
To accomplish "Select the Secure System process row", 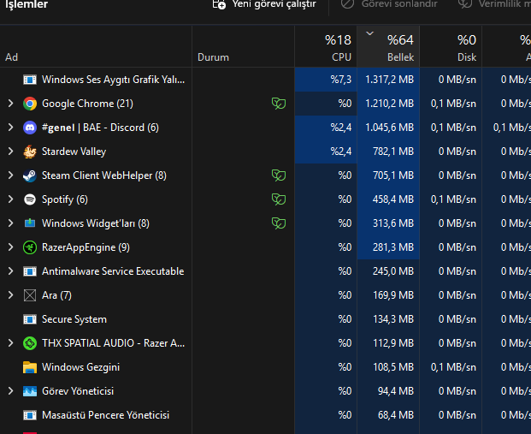I will (x=265, y=319).
